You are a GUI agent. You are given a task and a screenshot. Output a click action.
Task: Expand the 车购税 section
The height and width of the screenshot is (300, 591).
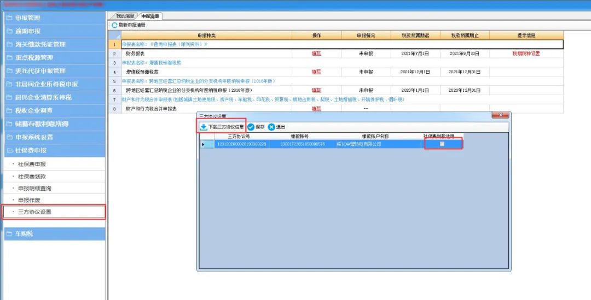point(55,234)
